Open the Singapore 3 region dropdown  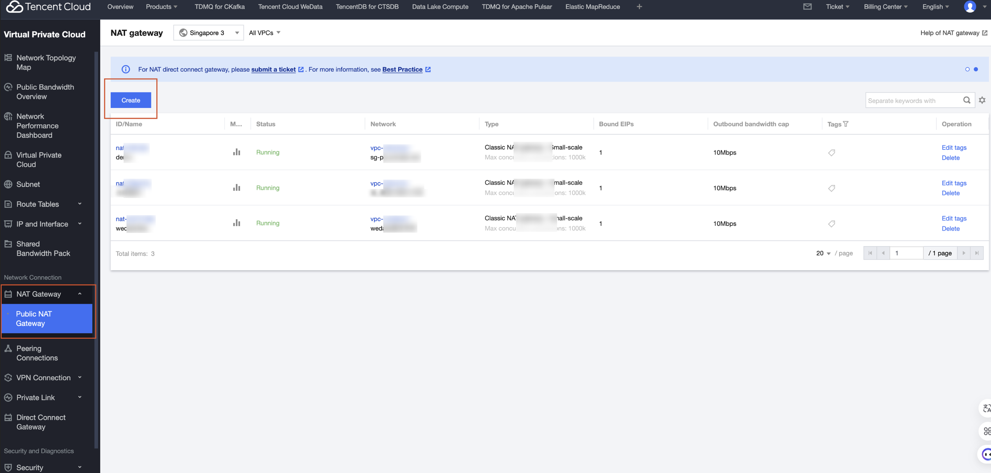pyautogui.click(x=209, y=33)
